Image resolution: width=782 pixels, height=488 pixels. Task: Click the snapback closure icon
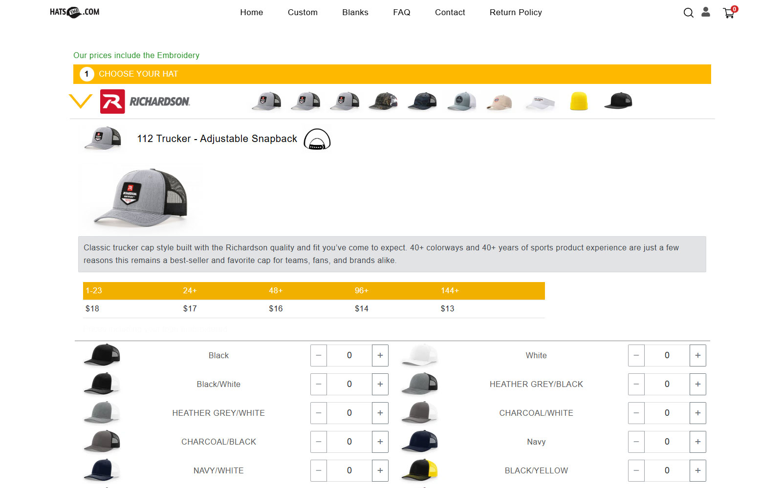(317, 139)
